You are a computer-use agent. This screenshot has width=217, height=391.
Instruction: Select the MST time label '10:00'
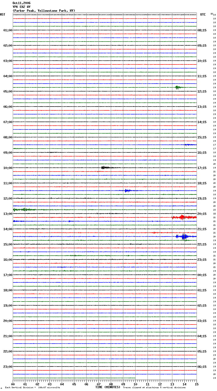coord(8,168)
